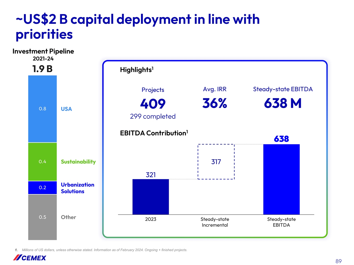354x265 pixels.
Task: Select the EBITDA Contribution heading
Action: (x=154, y=133)
